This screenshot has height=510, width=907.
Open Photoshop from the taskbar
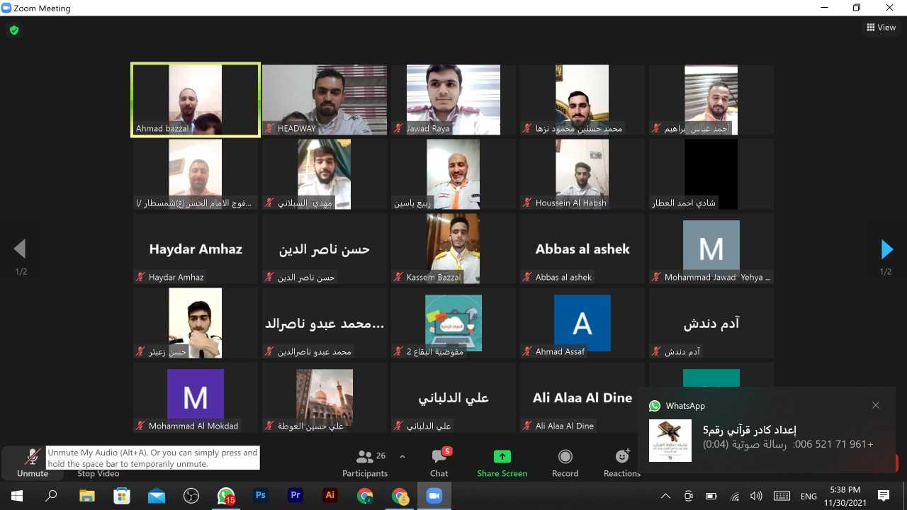tap(261, 496)
